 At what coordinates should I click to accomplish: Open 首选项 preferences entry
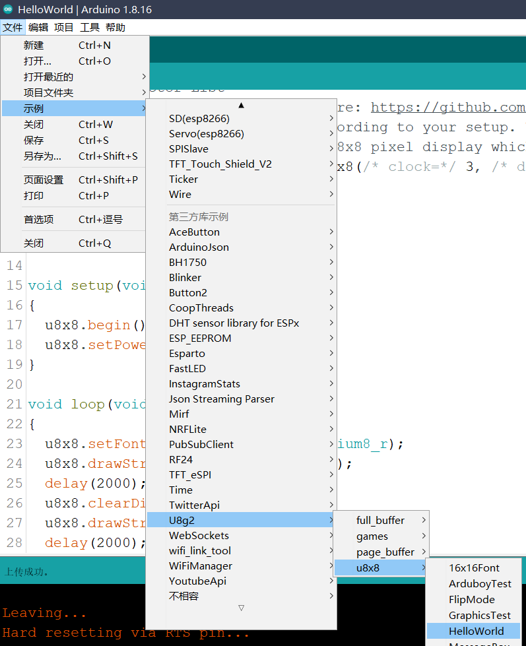point(74,219)
